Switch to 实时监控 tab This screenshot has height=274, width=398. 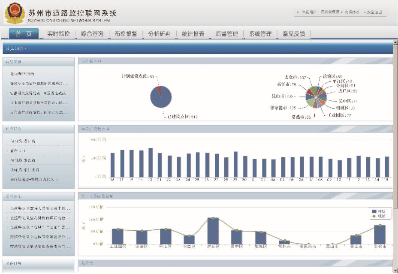58,34
